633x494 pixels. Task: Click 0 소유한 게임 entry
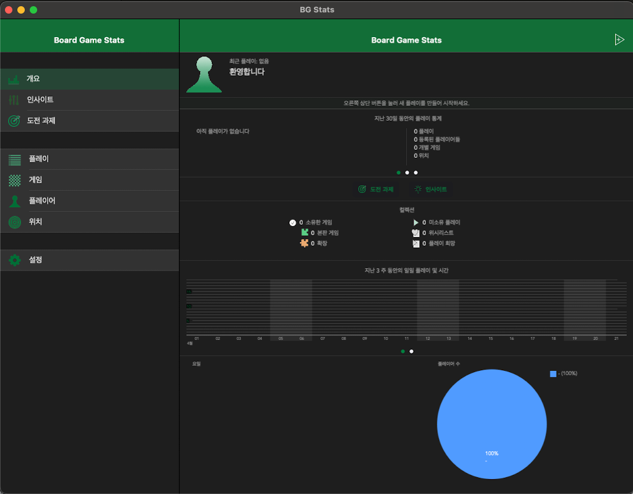tap(311, 222)
